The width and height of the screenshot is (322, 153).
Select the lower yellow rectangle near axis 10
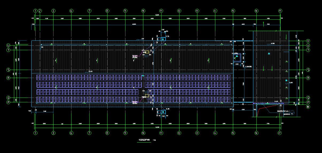pyautogui.click(x=147, y=96)
